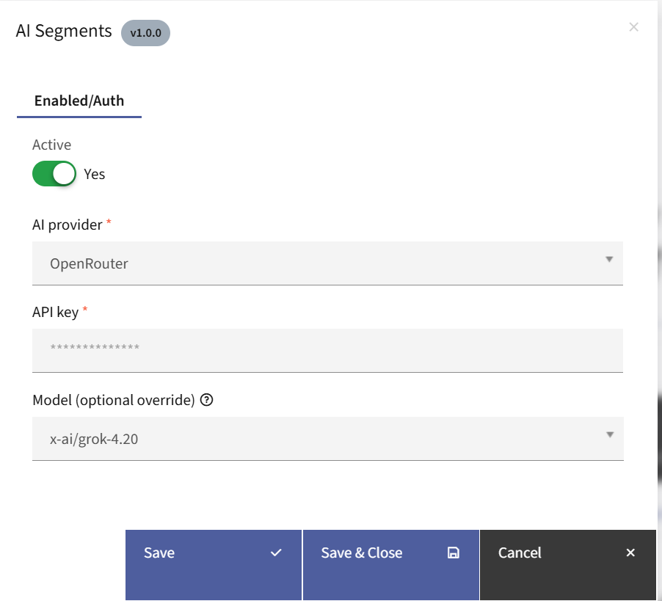Switch to the Enabled/Auth tab

click(79, 101)
